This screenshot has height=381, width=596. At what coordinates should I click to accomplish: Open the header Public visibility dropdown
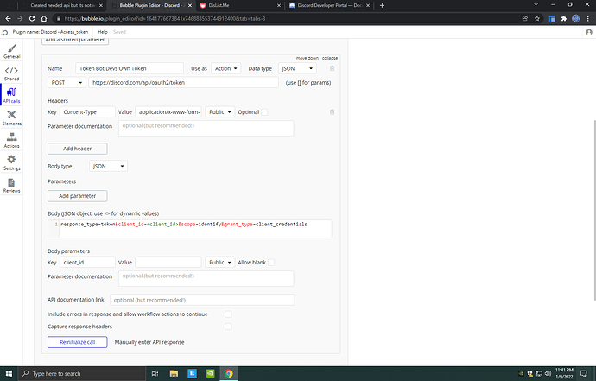pyautogui.click(x=220, y=112)
